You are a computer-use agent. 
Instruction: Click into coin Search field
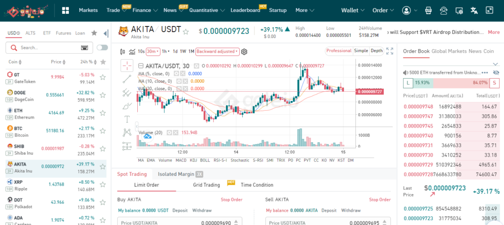pos(49,48)
